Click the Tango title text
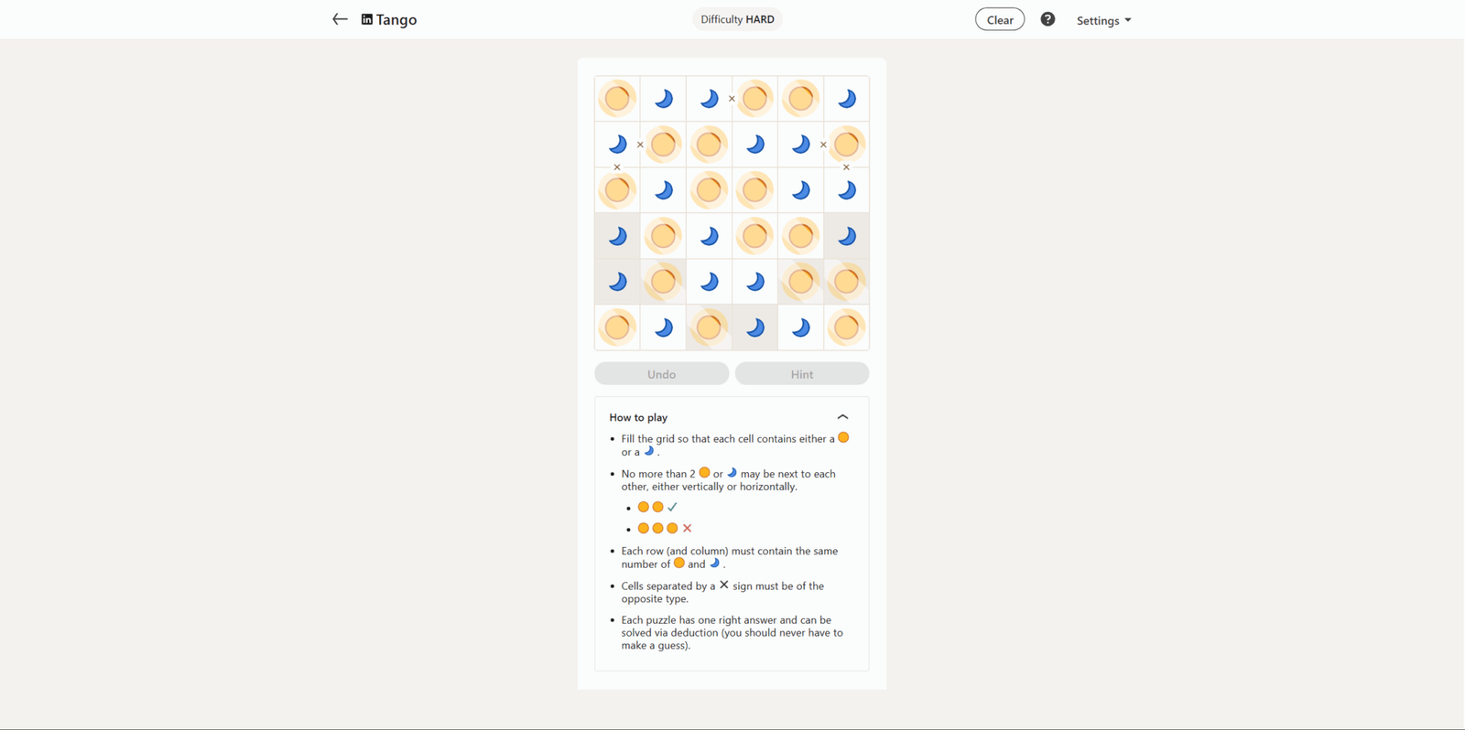Image resolution: width=1465 pixels, height=730 pixels. 396,19
